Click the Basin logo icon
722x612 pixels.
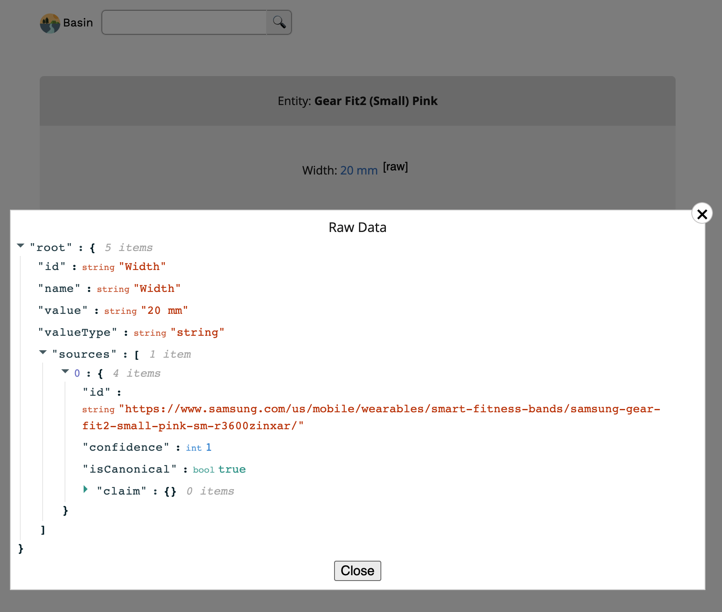click(x=50, y=23)
